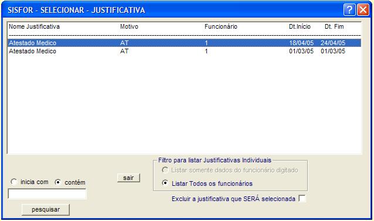
Task: Close the SISFOR Selecionar Justificativa window
Action: (363, 10)
